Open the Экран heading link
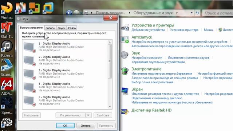The width and height of the screenshot is (233, 131). tap(137, 89)
